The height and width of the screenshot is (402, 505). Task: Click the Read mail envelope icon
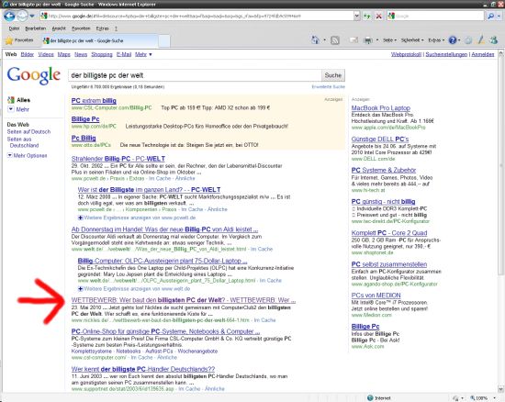pos(353,40)
